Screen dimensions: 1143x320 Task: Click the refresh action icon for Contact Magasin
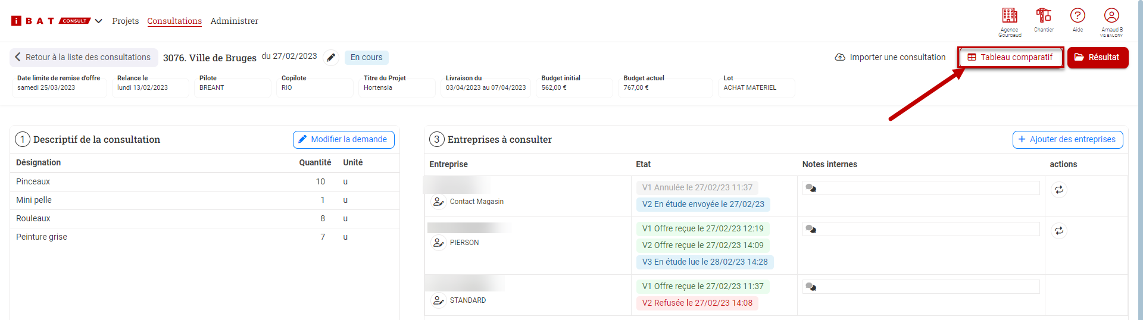tap(1059, 190)
